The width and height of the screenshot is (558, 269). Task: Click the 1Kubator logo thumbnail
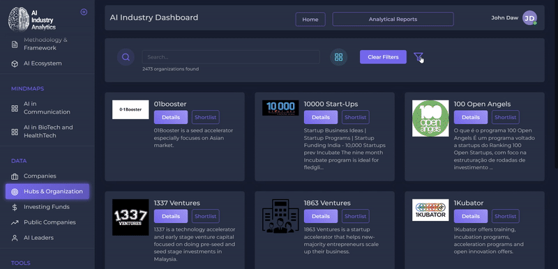click(x=430, y=210)
